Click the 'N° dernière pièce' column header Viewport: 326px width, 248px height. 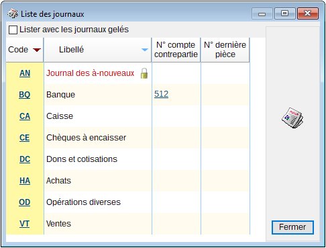click(225, 50)
